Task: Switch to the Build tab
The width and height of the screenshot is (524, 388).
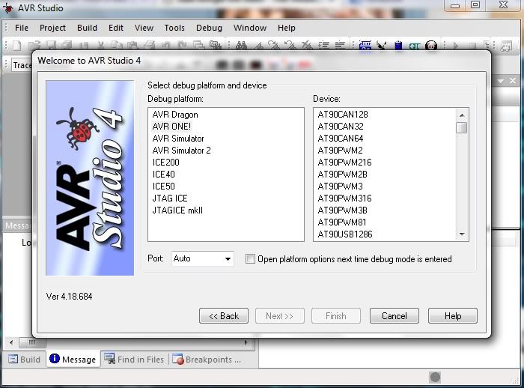Action: tap(24, 360)
